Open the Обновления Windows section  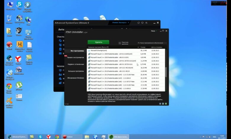[76, 78]
